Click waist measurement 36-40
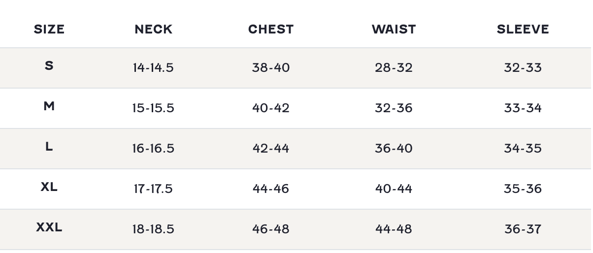This screenshot has width=593, height=253. pos(394,149)
